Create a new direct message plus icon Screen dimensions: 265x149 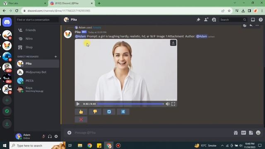pyautogui.click(x=55, y=57)
